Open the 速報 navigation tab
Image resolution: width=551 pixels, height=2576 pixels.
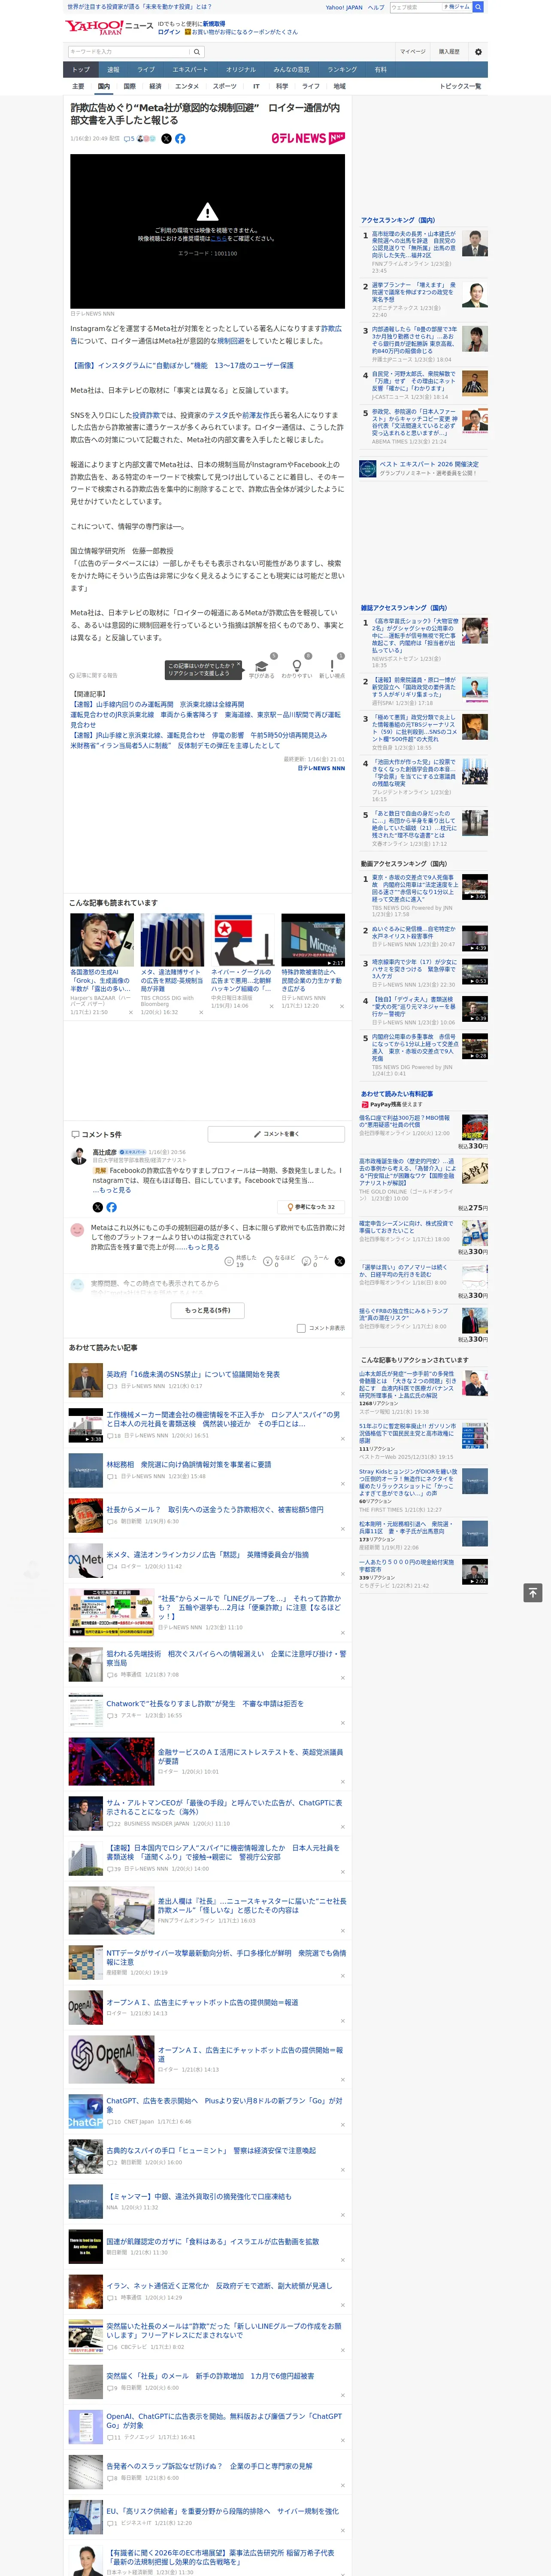tap(113, 70)
